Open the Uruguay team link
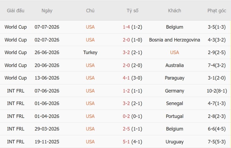The image size is (231, 148). (x=174, y=142)
